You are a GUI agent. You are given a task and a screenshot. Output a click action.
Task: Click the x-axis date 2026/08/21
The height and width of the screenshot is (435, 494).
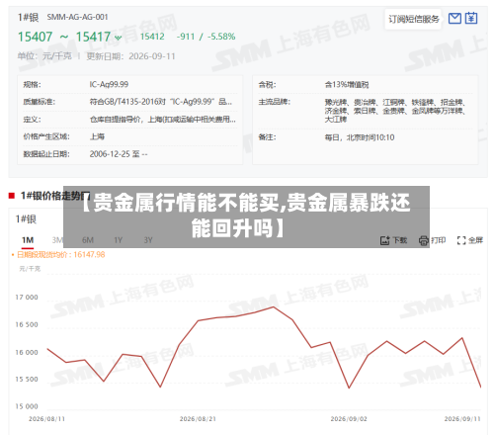(x=198, y=419)
